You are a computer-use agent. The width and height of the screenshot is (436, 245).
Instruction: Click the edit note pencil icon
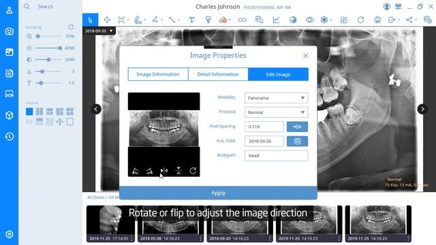343,20
